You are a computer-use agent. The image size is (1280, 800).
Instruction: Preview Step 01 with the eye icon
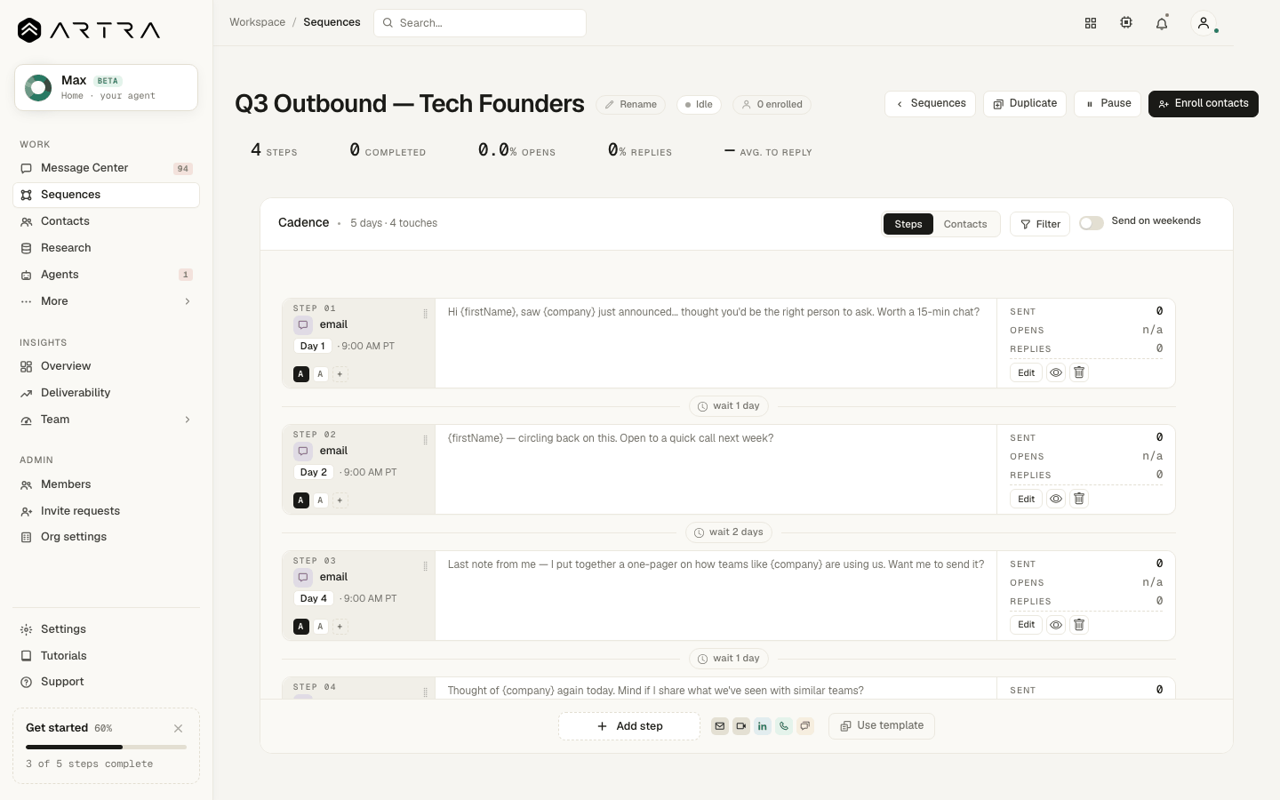1056,372
